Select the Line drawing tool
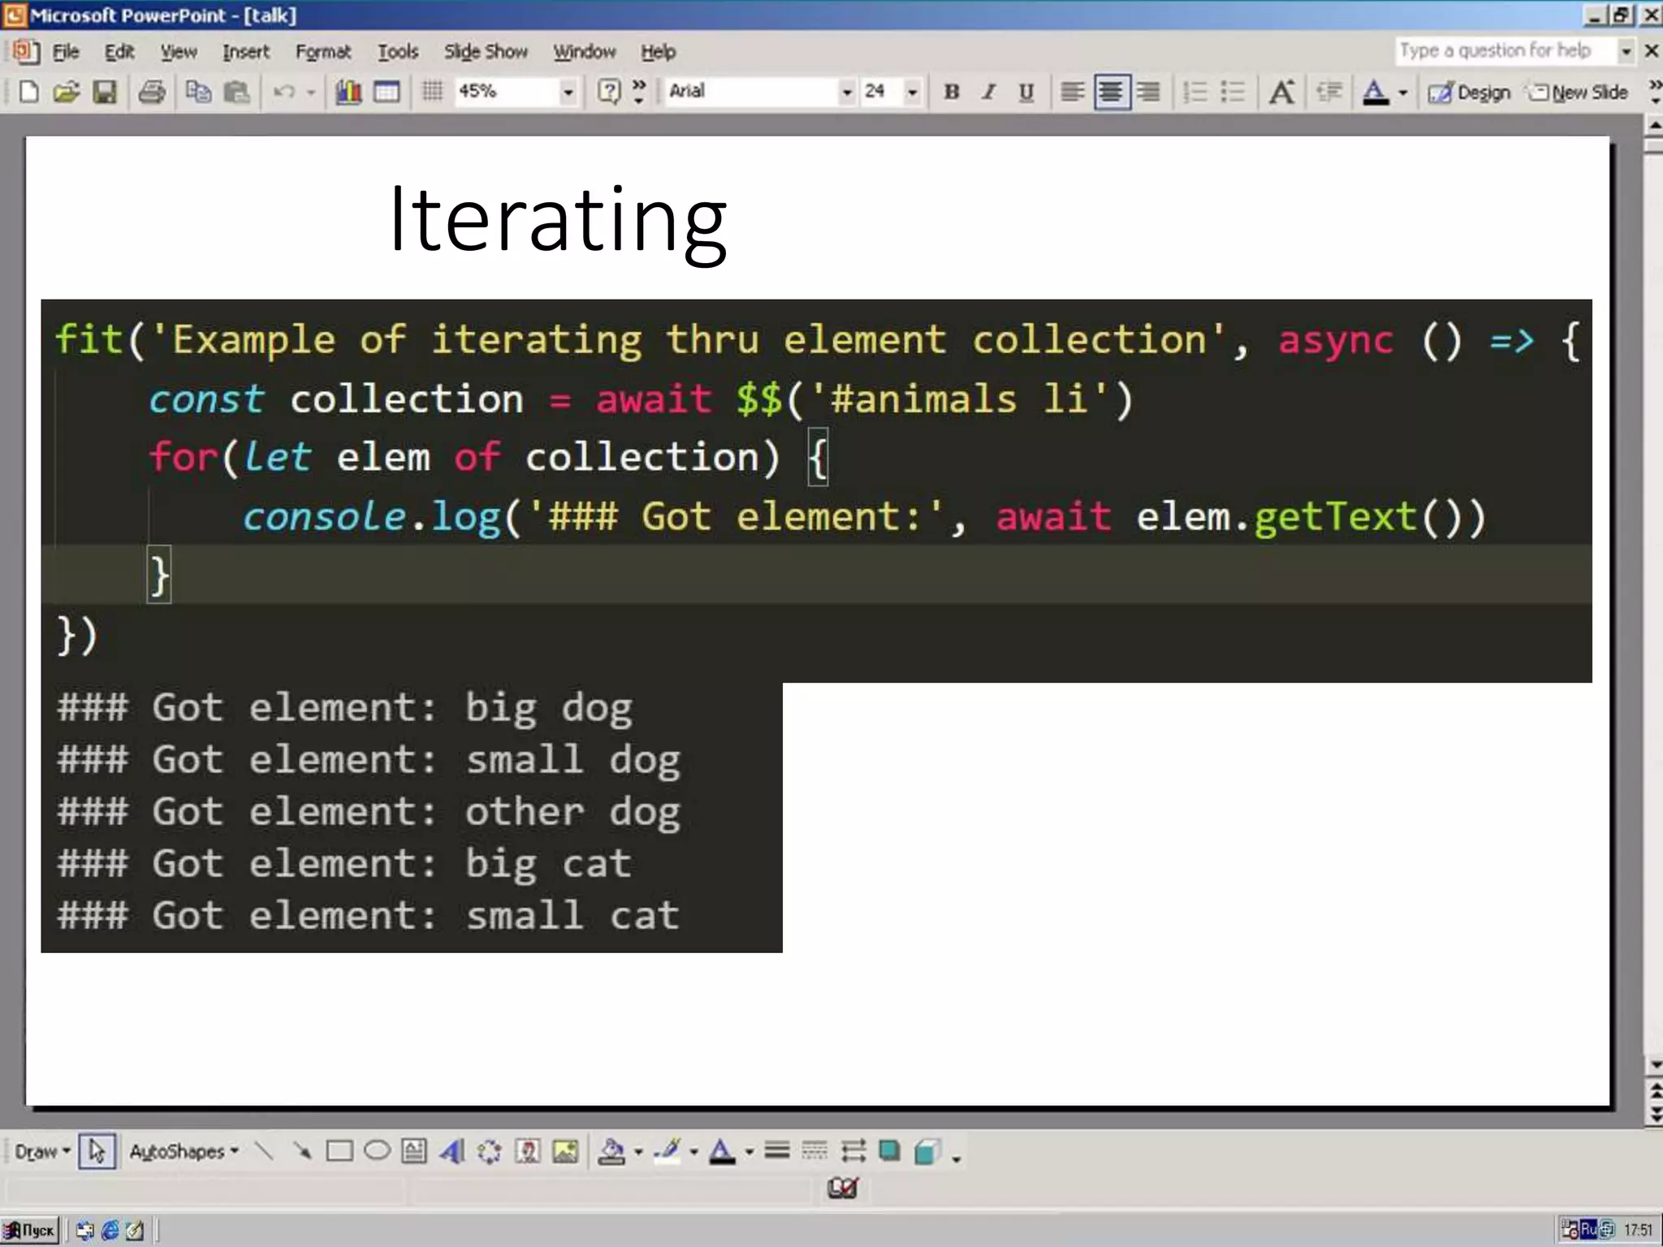Image resolution: width=1663 pixels, height=1247 pixels. [x=264, y=1151]
